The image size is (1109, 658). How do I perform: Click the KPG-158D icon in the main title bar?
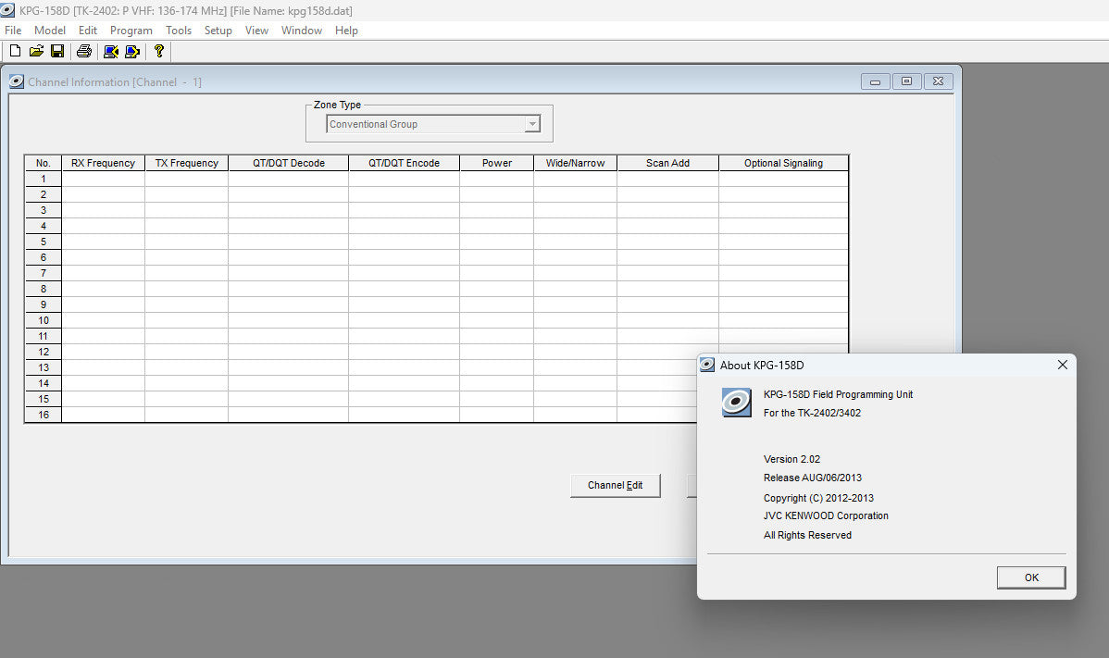(7, 10)
